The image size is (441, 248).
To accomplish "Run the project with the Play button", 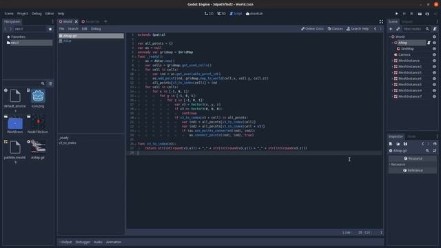I will coord(397,14).
